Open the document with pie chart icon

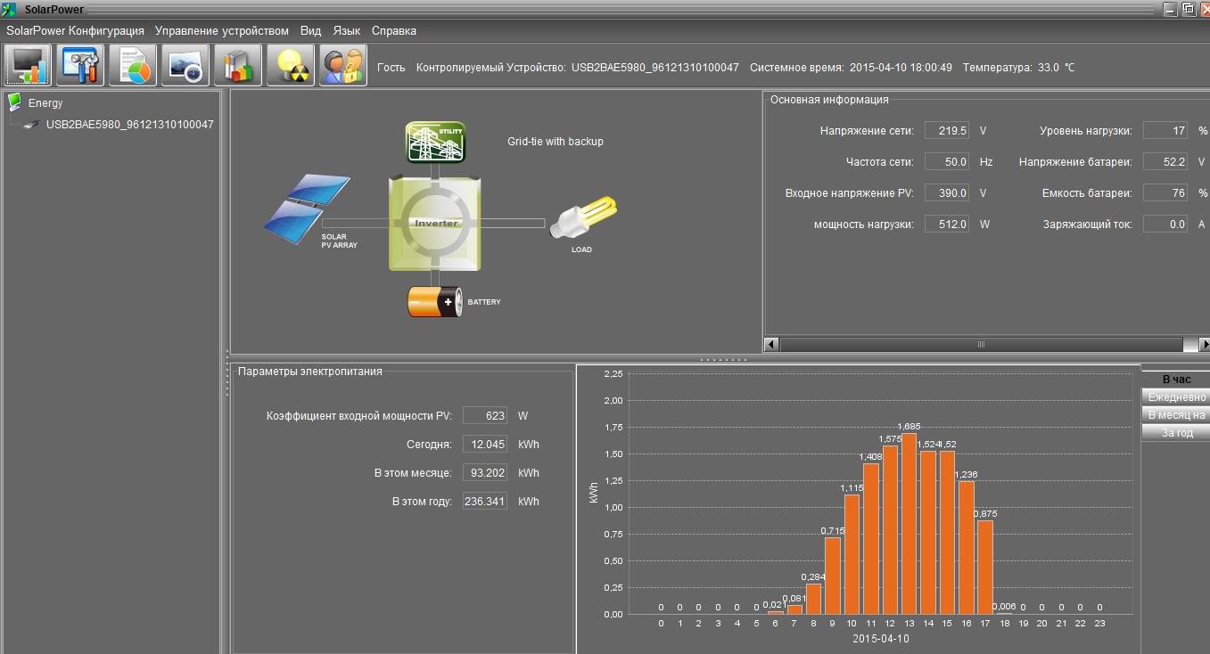[133, 65]
